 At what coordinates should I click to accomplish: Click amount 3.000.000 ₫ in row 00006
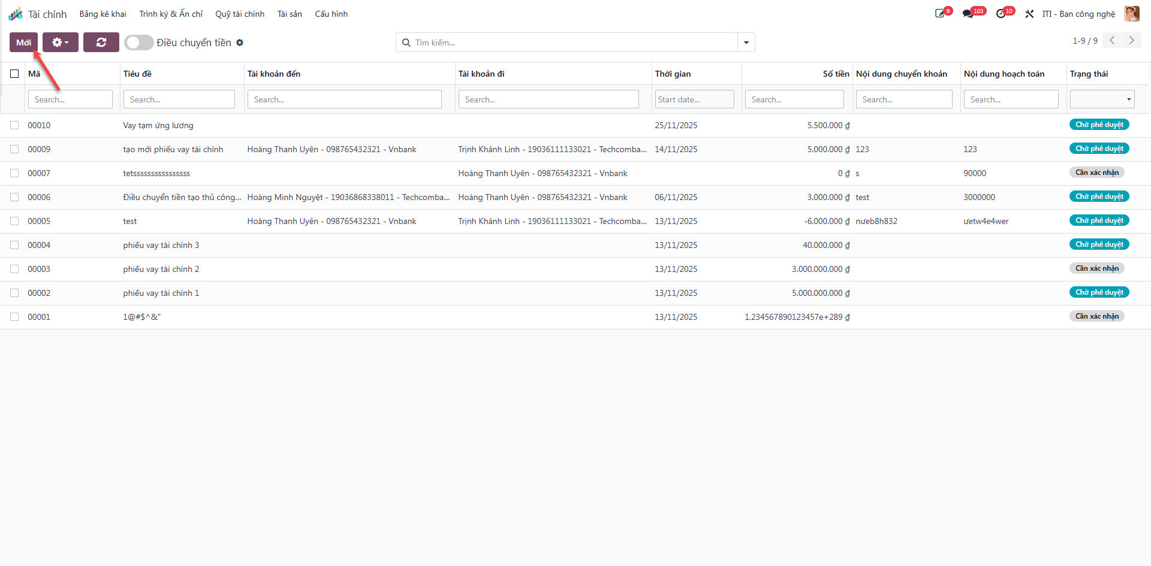coord(828,197)
